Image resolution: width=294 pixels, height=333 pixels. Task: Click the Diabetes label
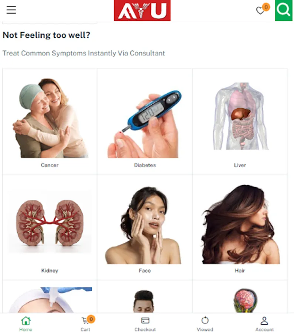145,165
